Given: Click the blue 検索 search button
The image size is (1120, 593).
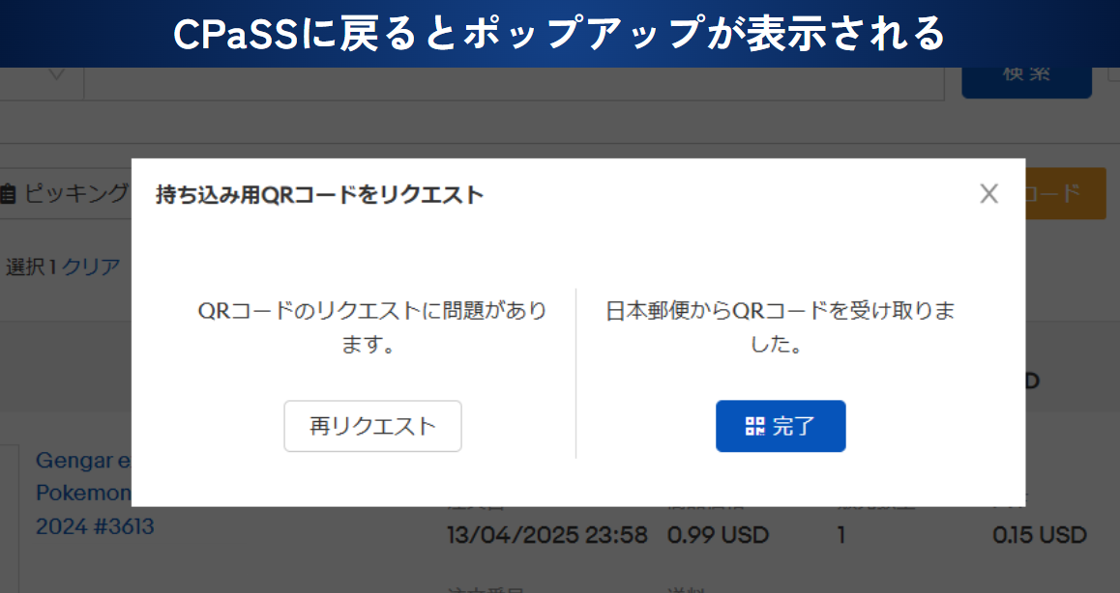Looking at the screenshot, I should tap(1026, 75).
